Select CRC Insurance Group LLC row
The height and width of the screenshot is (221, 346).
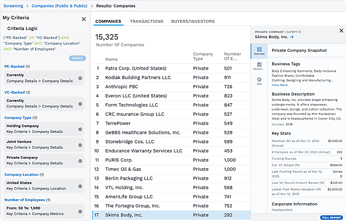point(172,114)
